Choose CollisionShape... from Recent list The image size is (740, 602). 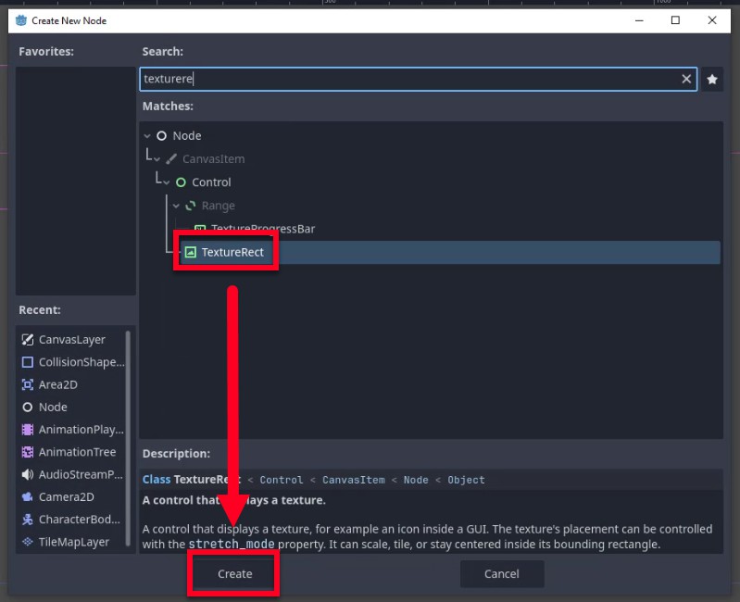point(71,362)
